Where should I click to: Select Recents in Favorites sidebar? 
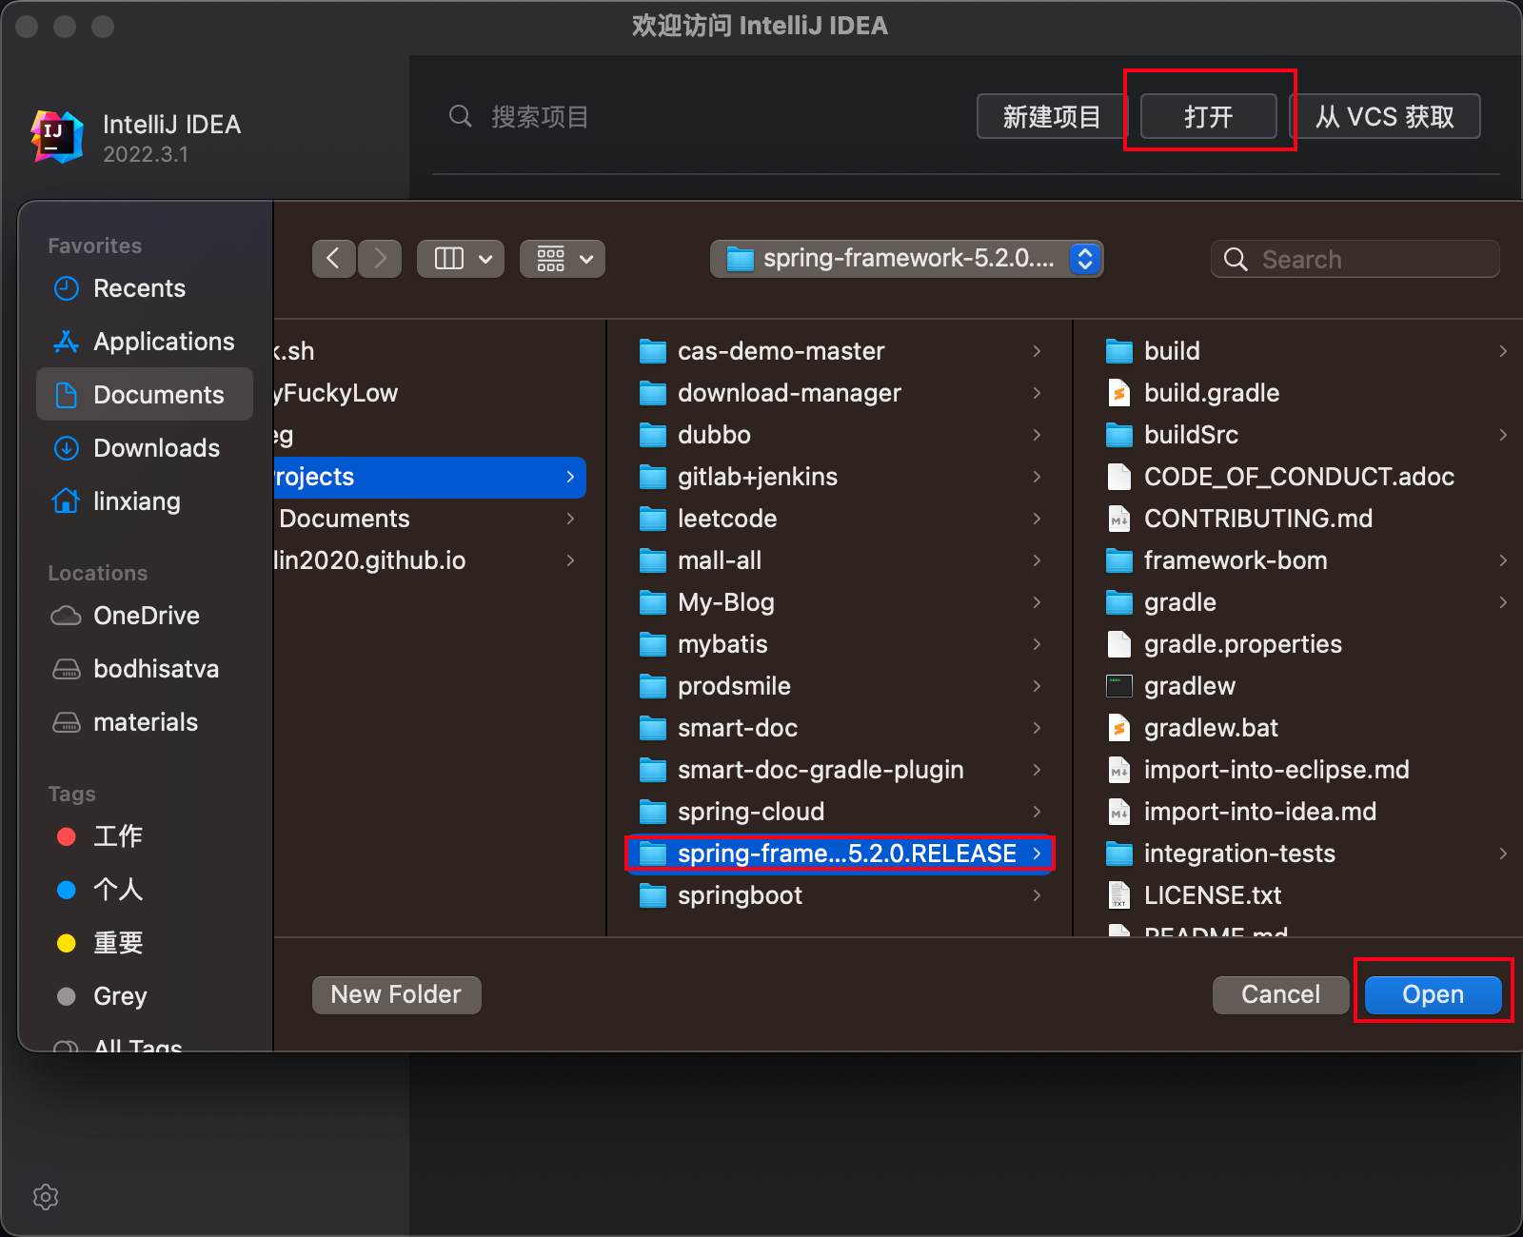tap(145, 288)
